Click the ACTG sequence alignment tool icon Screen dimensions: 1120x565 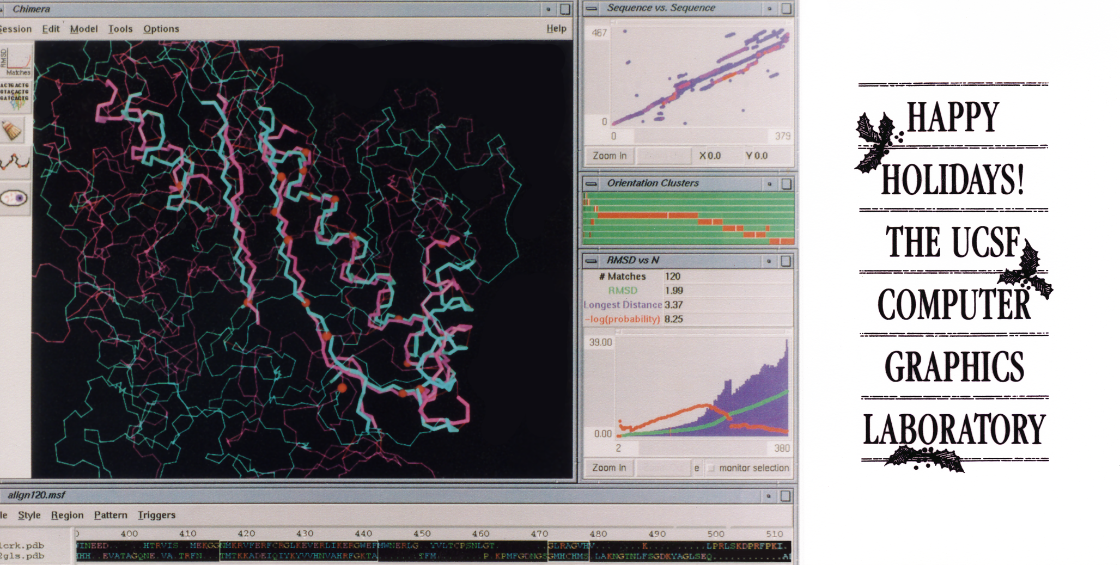click(15, 97)
